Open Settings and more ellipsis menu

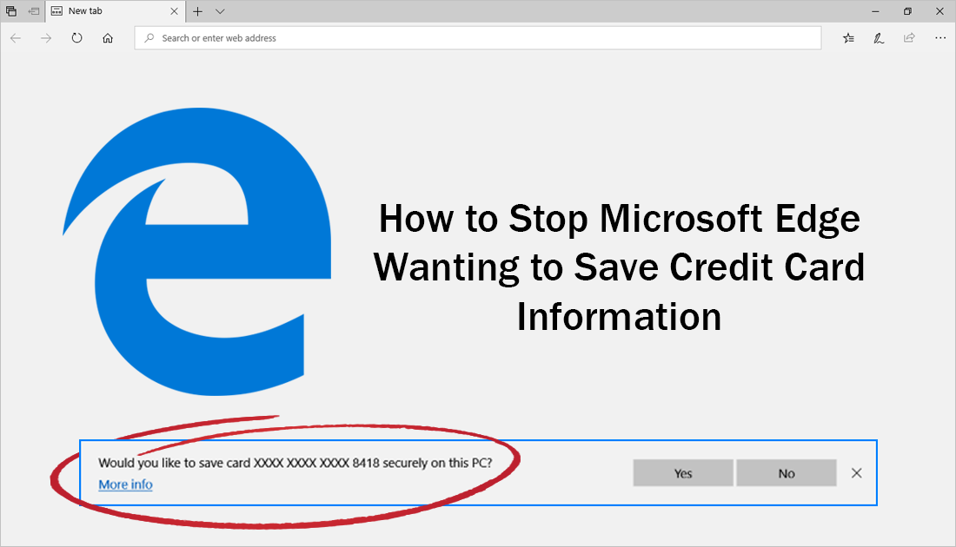[940, 37]
